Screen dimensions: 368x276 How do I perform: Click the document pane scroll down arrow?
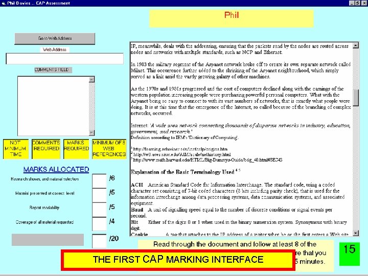(x=356, y=233)
